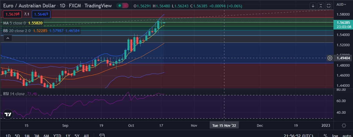Collapse the indicator legend with chevron
353x137 pixels.
click(x=8, y=38)
